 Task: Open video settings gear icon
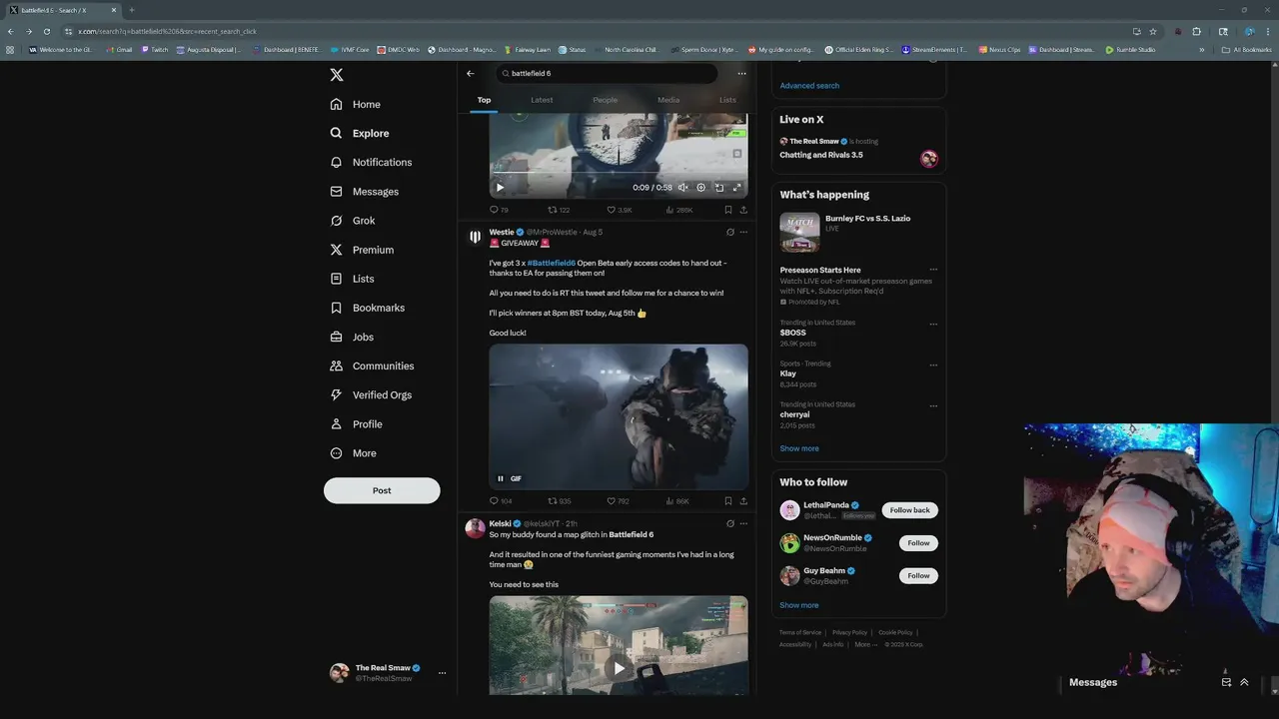pyautogui.click(x=700, y=187)
